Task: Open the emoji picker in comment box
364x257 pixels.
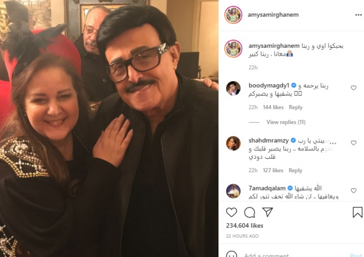Action: click(x=231, y=254)
